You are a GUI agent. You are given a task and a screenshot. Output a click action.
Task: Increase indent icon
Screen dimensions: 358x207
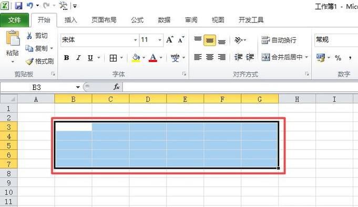click(250, 57)
